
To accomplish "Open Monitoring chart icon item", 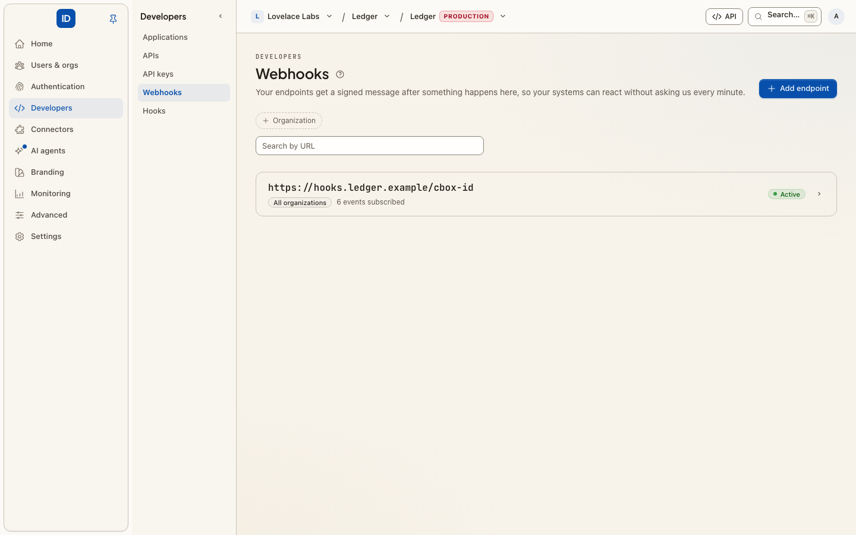I will click(66, 194).
